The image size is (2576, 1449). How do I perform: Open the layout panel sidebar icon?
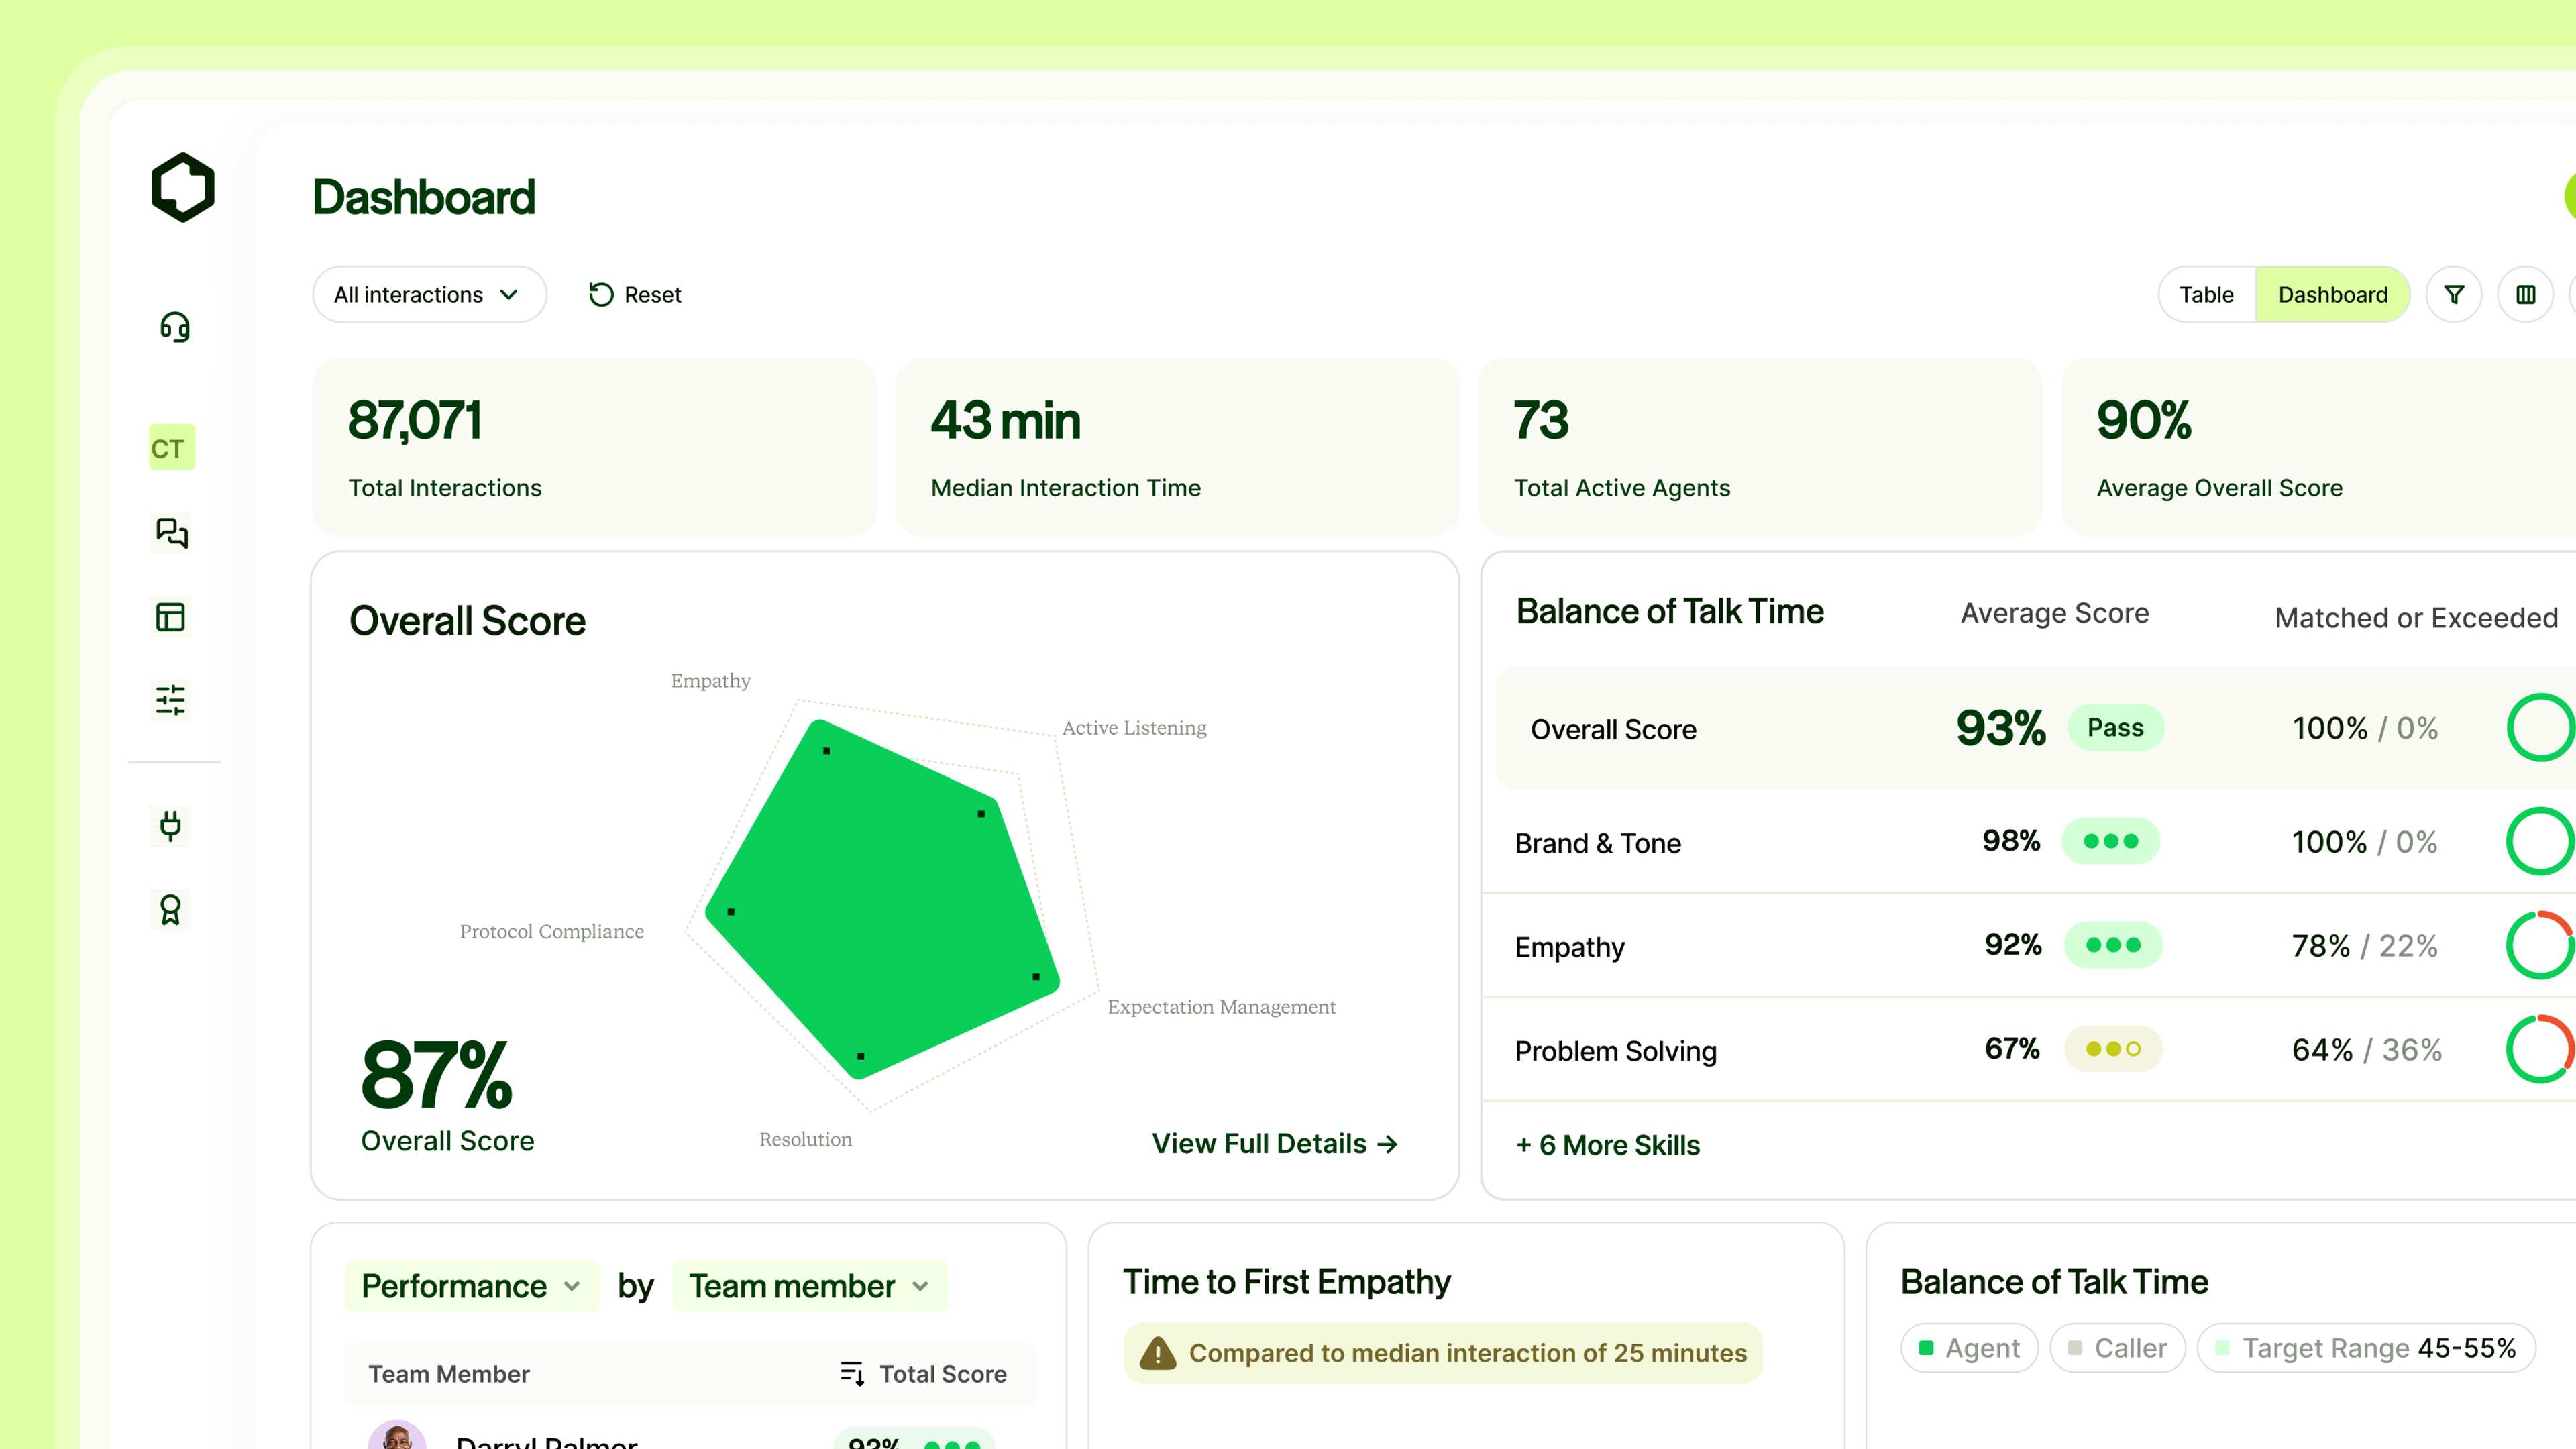pyautogui.click(x=171, y=616)
